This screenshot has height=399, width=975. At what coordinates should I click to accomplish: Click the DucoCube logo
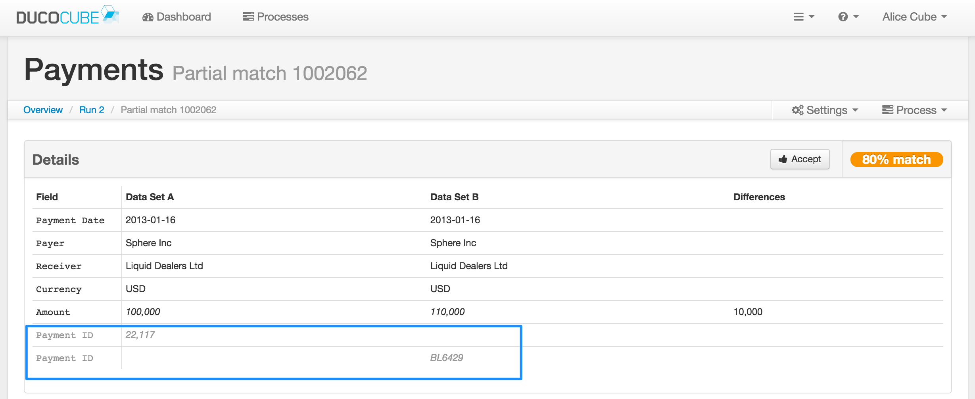click(x=67, y=17)
